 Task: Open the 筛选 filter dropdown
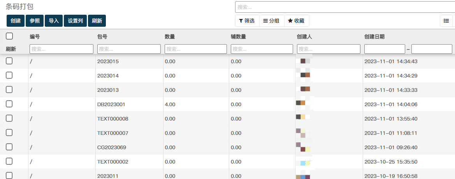click(247, 21)
